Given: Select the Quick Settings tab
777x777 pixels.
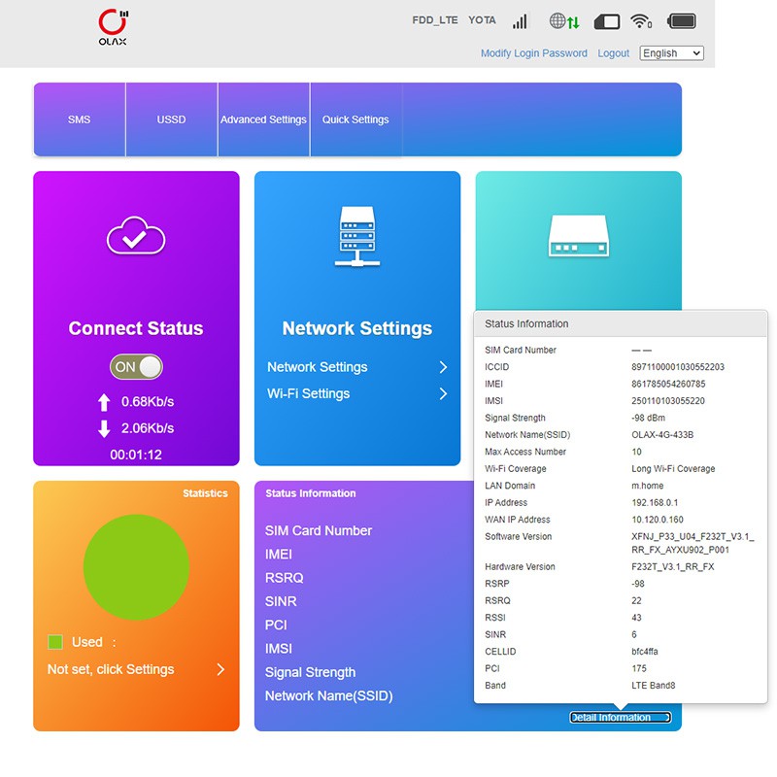Looking at the screenshot, I should (x=355, y=119).
